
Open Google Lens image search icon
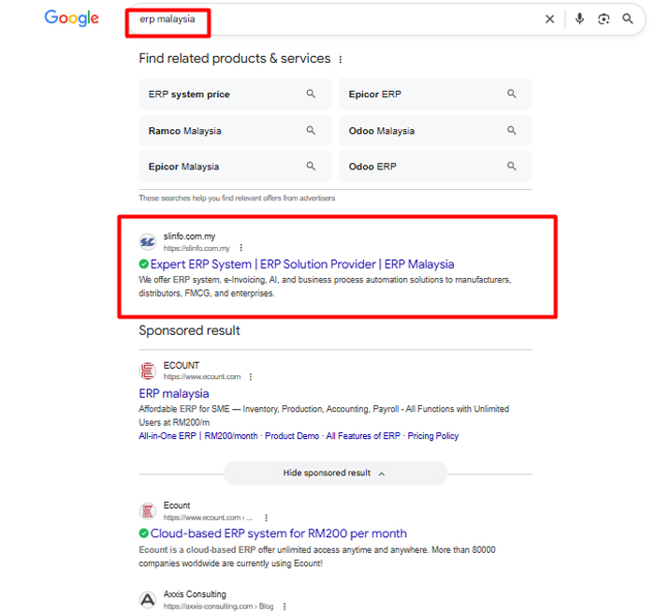(604, 19)
